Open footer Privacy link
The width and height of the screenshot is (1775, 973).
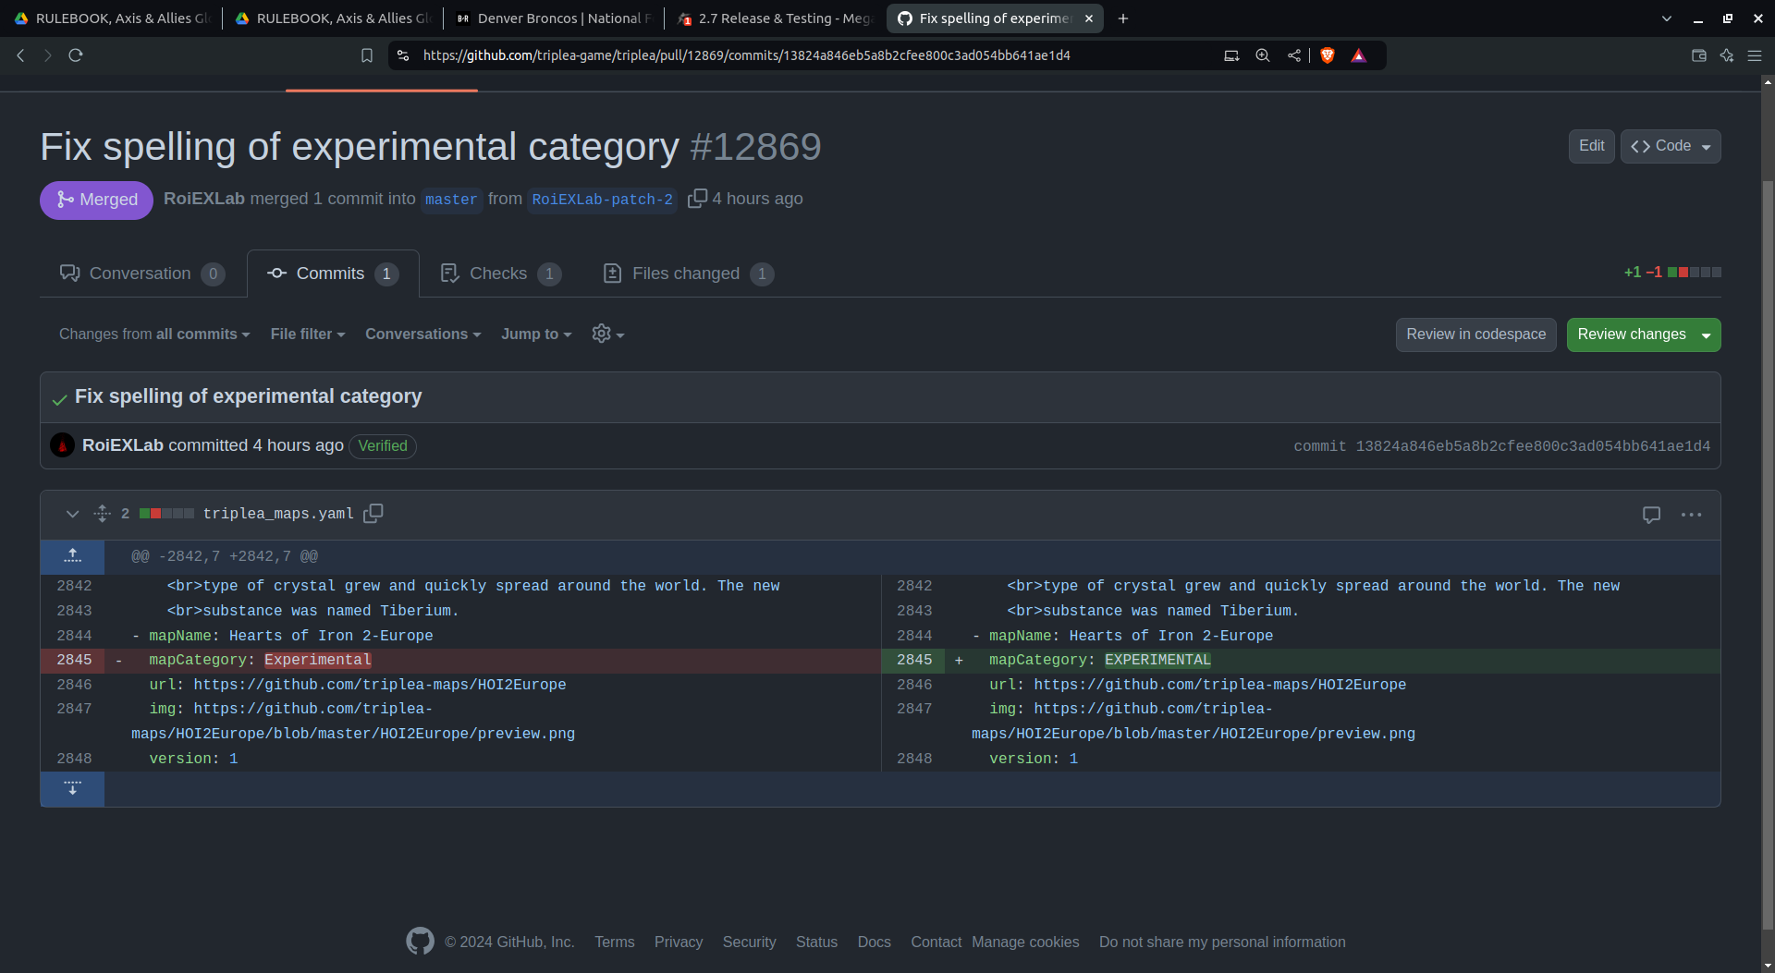point(679,942)
